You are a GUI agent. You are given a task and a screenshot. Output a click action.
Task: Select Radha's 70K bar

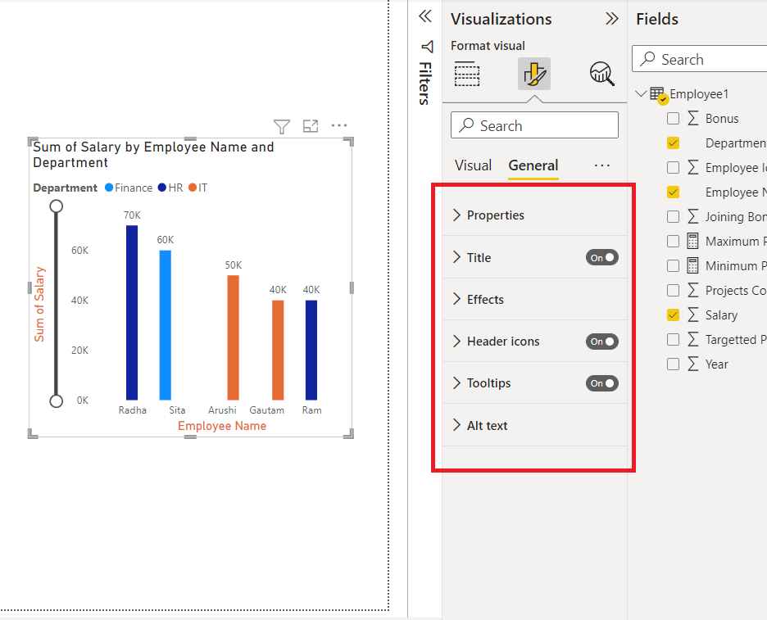(132, 312)
